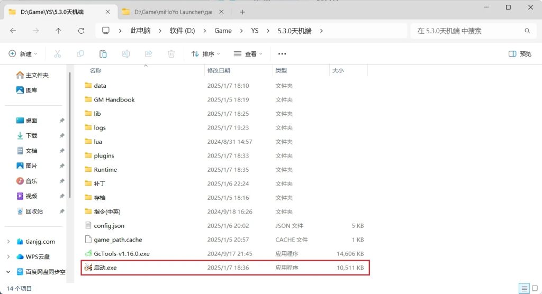Close the miHoYo Launcher tab
Viewport: 542px width, 294px height.
[222, 12]
